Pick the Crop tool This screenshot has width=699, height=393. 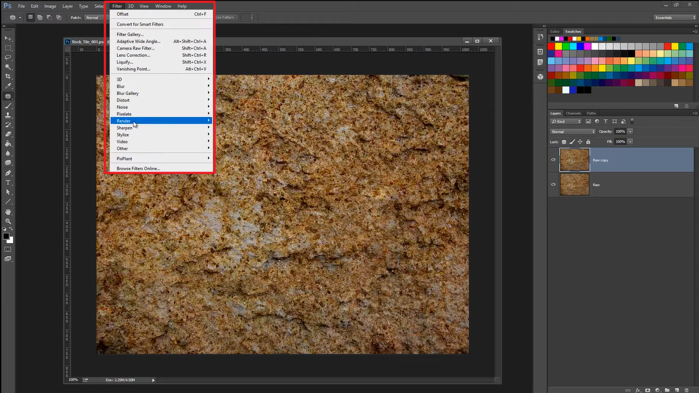[8, 76]
